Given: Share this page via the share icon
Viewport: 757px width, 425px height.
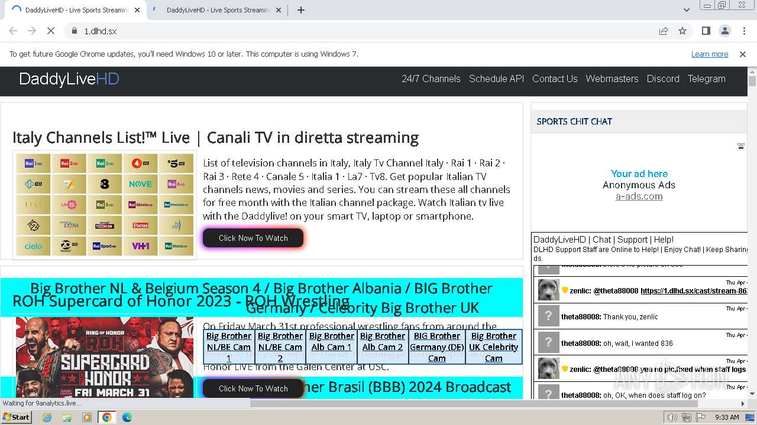Looking at the screenshot, I should [x=664, y=31].
